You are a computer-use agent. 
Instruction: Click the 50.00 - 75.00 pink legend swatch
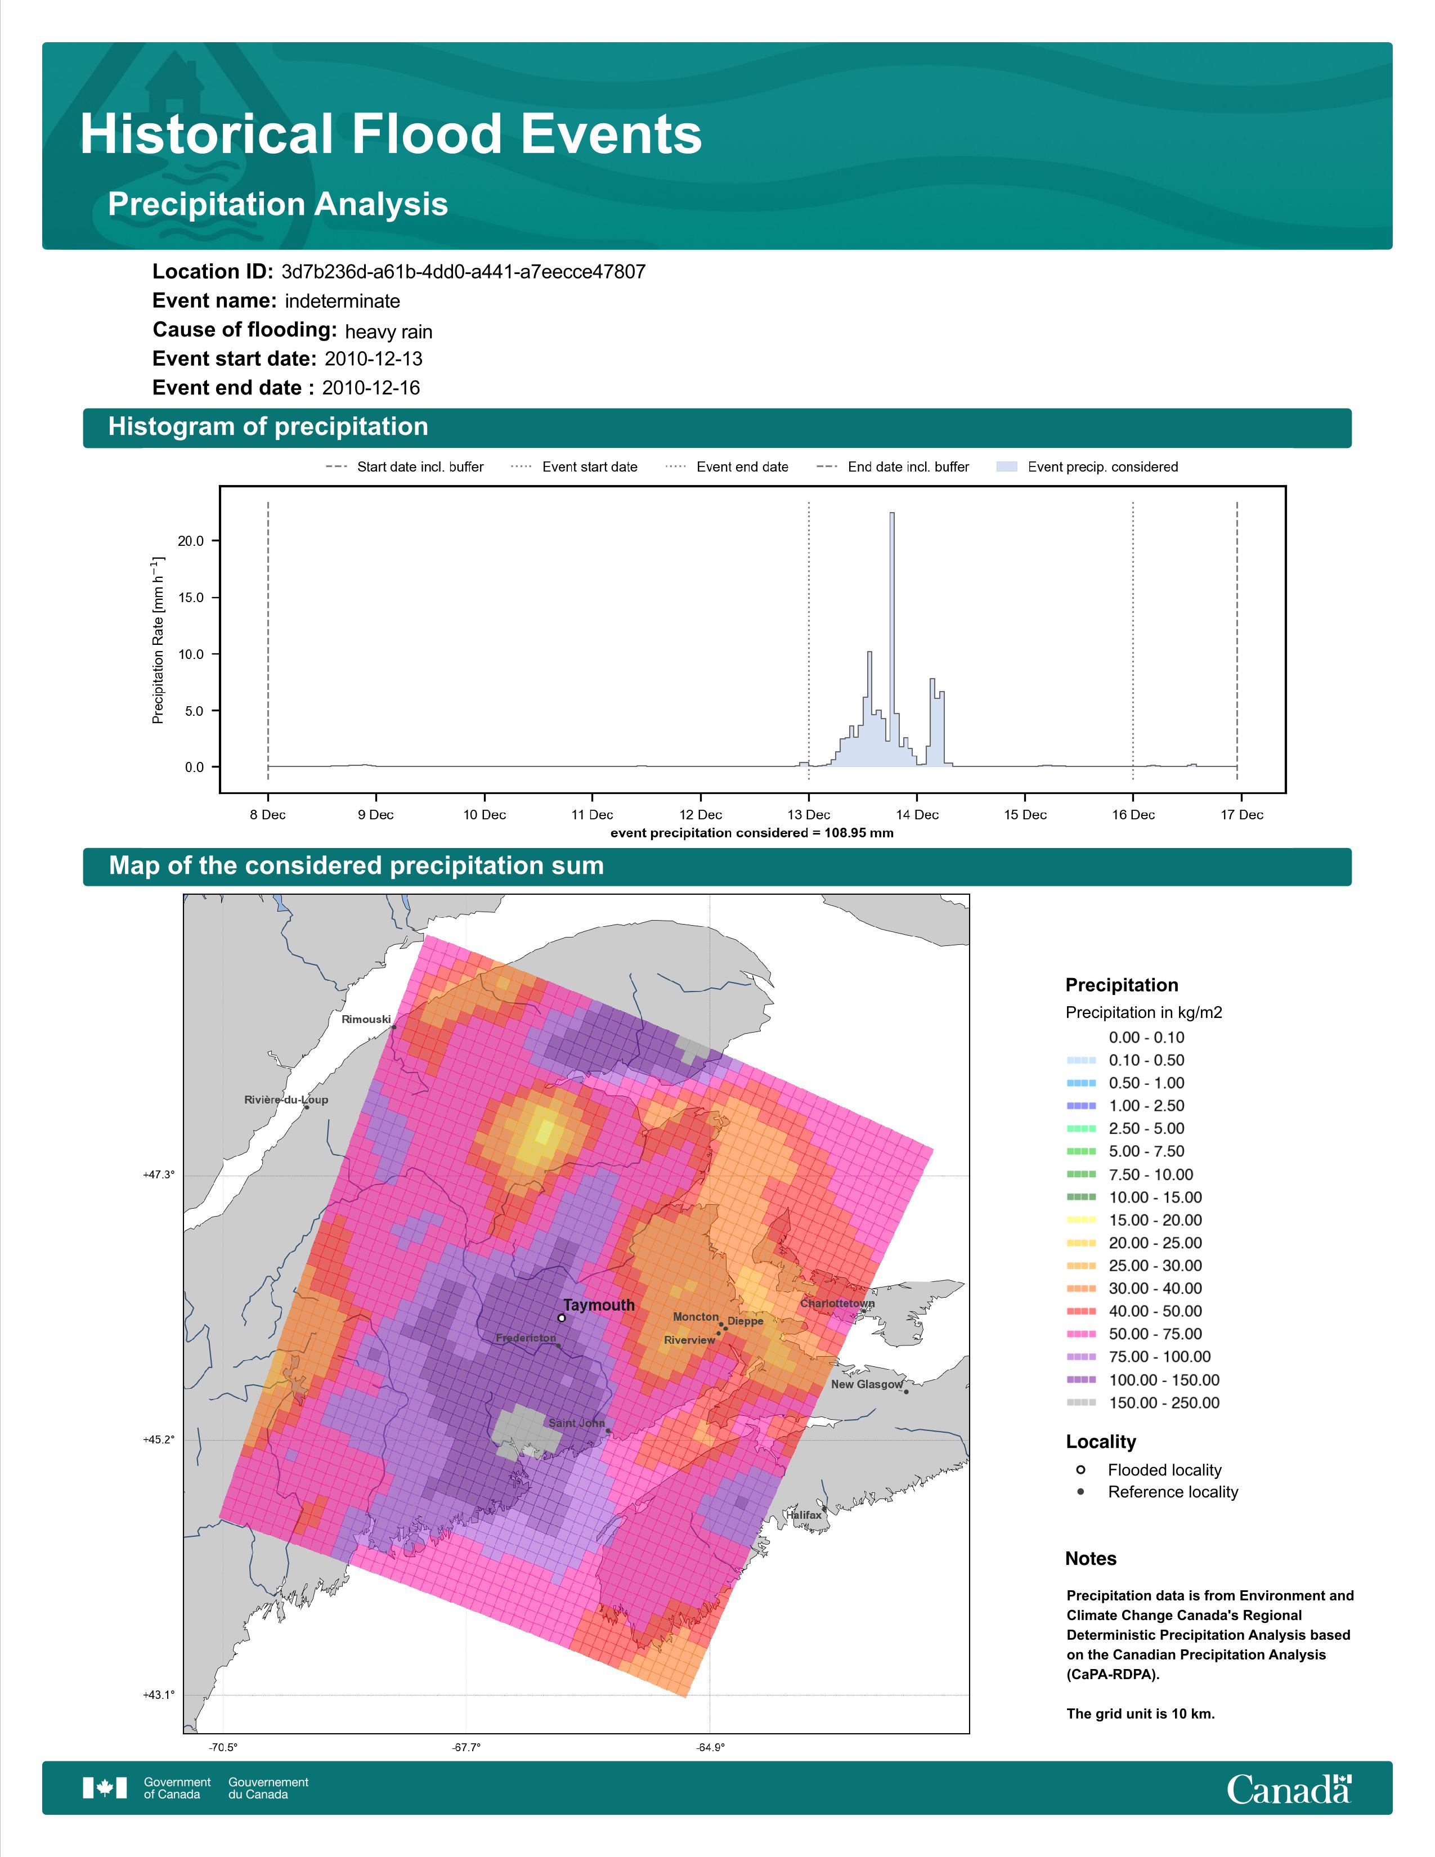[1082, 1334]
